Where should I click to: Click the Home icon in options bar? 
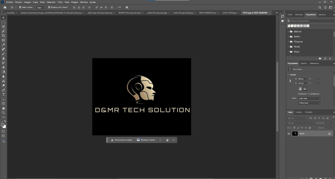(5, 7)
